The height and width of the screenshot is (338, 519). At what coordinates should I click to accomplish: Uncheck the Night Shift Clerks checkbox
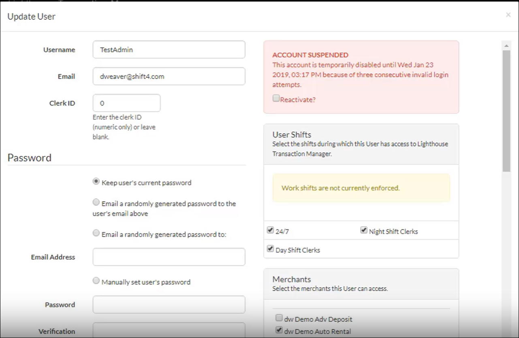[364, 231]
